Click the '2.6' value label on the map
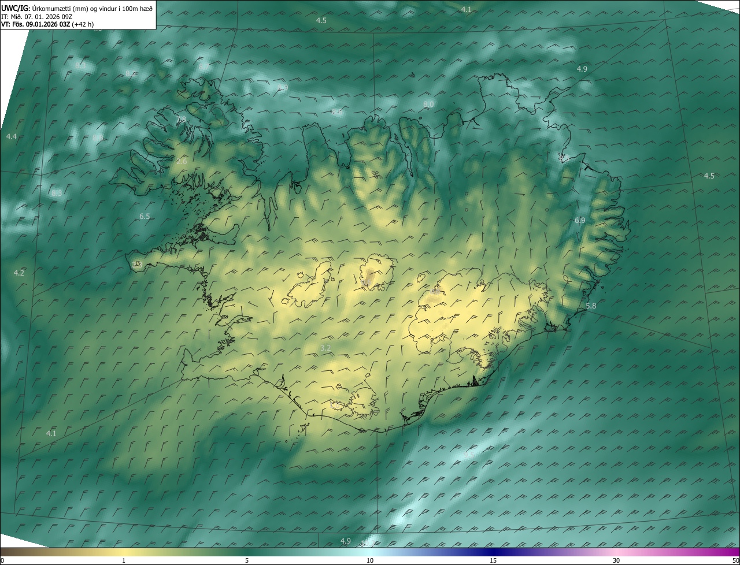The image size is (740, 565). (x=182, y=162)
